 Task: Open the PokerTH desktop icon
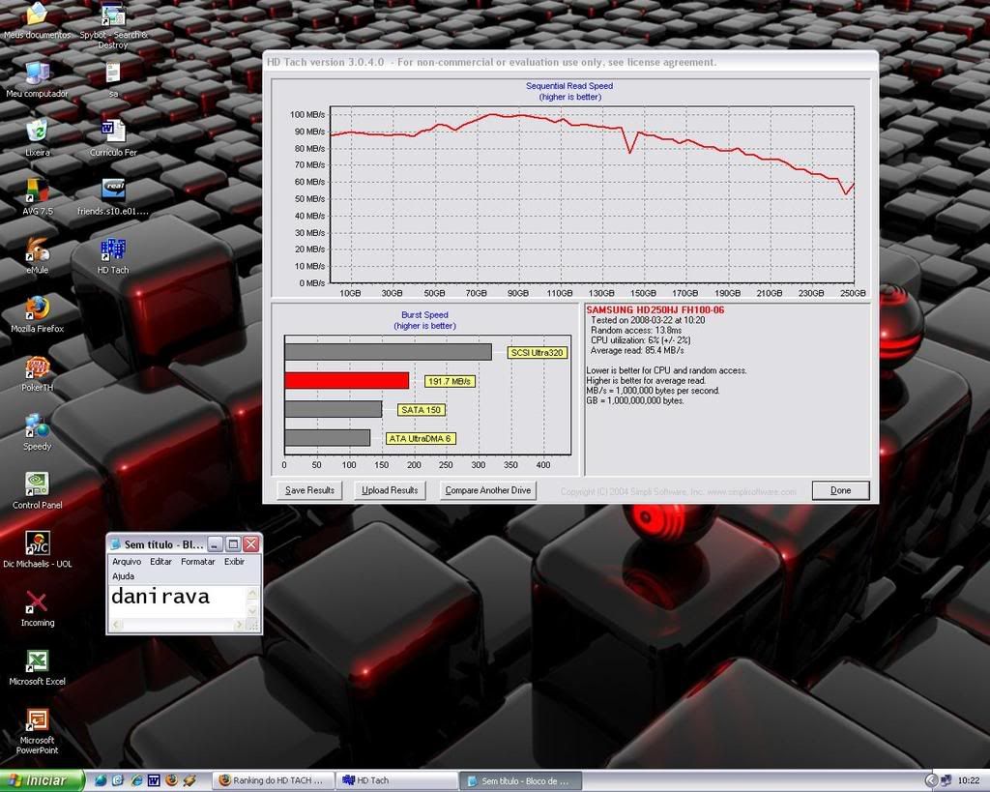coord(37,368)
